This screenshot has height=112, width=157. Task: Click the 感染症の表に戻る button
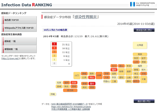point(144,30)
